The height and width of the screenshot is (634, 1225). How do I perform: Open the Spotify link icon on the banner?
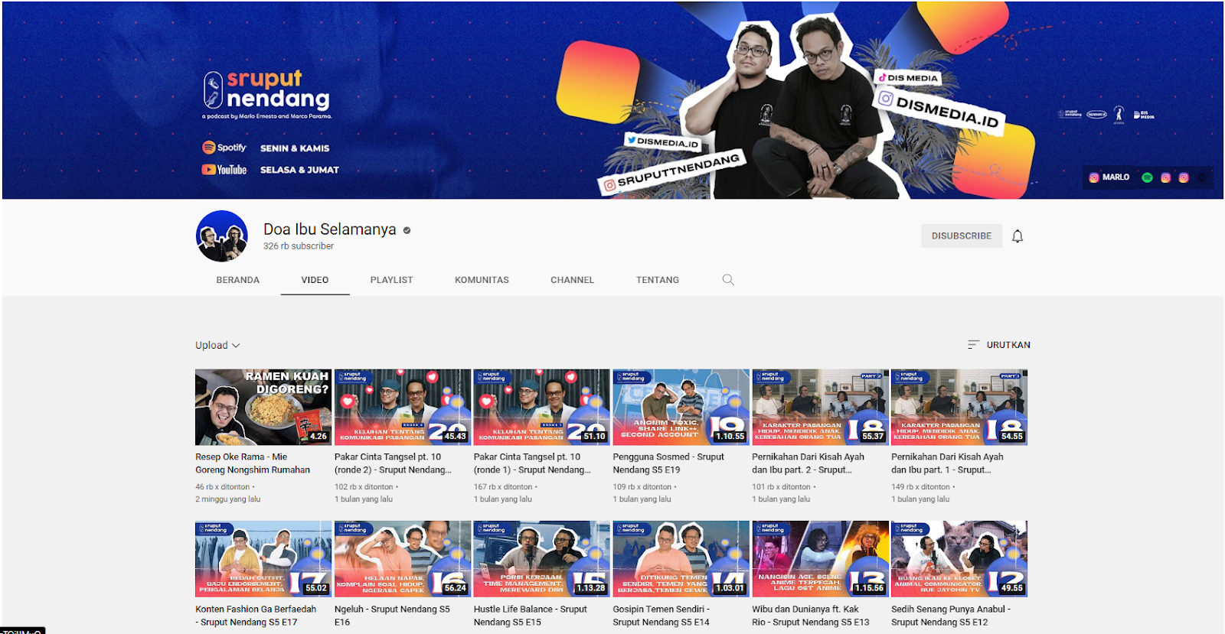pyautogui.click(x=1147, y=177)
